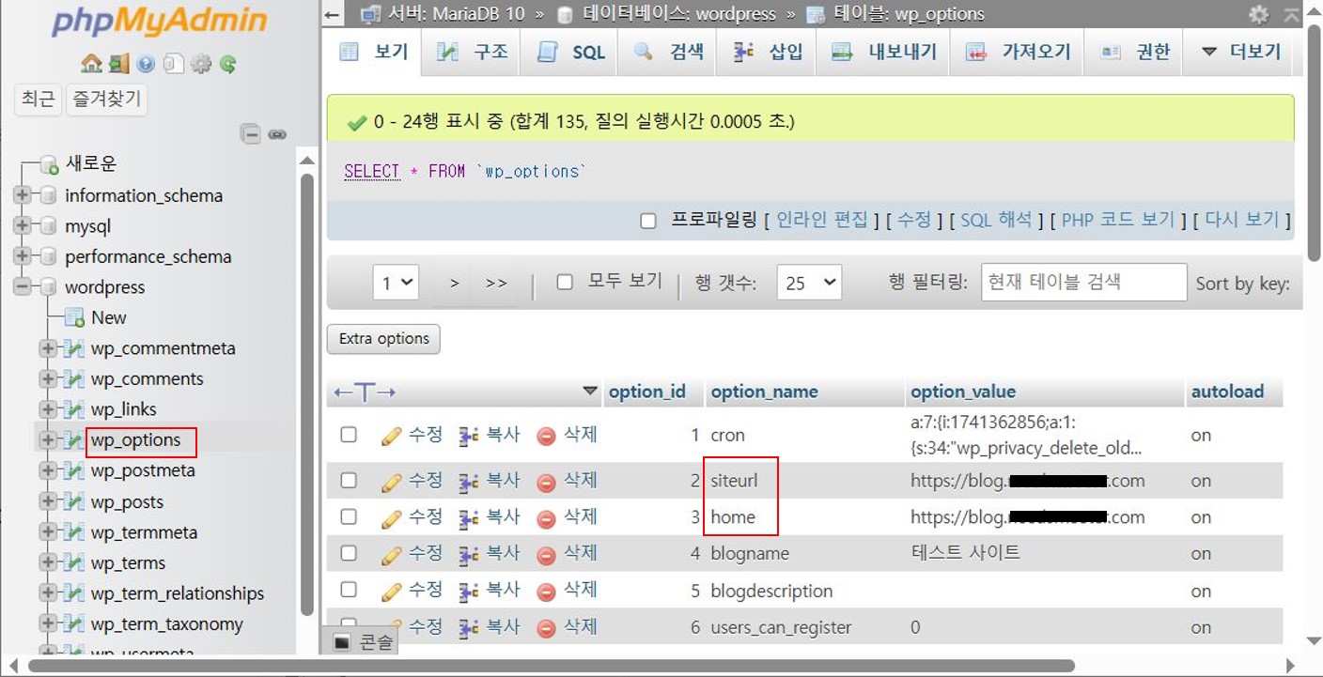Click the 인라인 편집 inline edit link
The width and height of the screenshot is (1323, 677).
(821, 220)
